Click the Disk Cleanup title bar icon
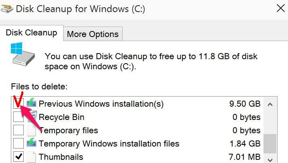 [x=8, y=8]
